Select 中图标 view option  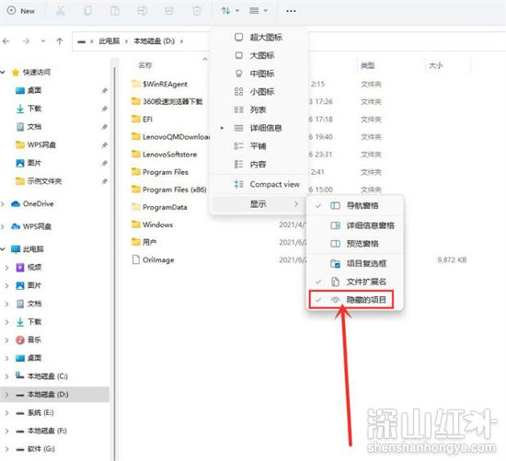259,74
